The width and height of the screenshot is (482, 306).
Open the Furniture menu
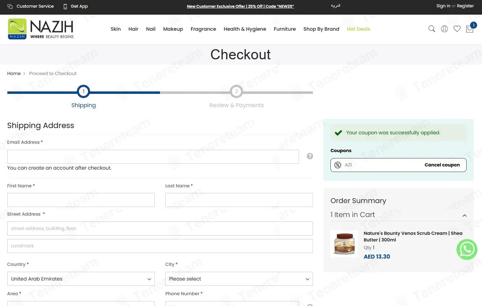(285, 29)
